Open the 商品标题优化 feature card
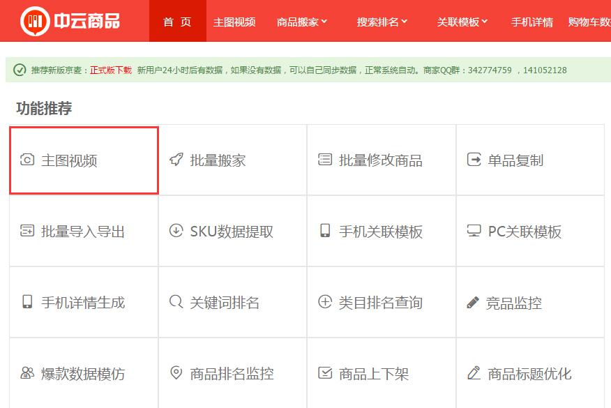Viewport: 611px width, 408px height. [530, 373]
